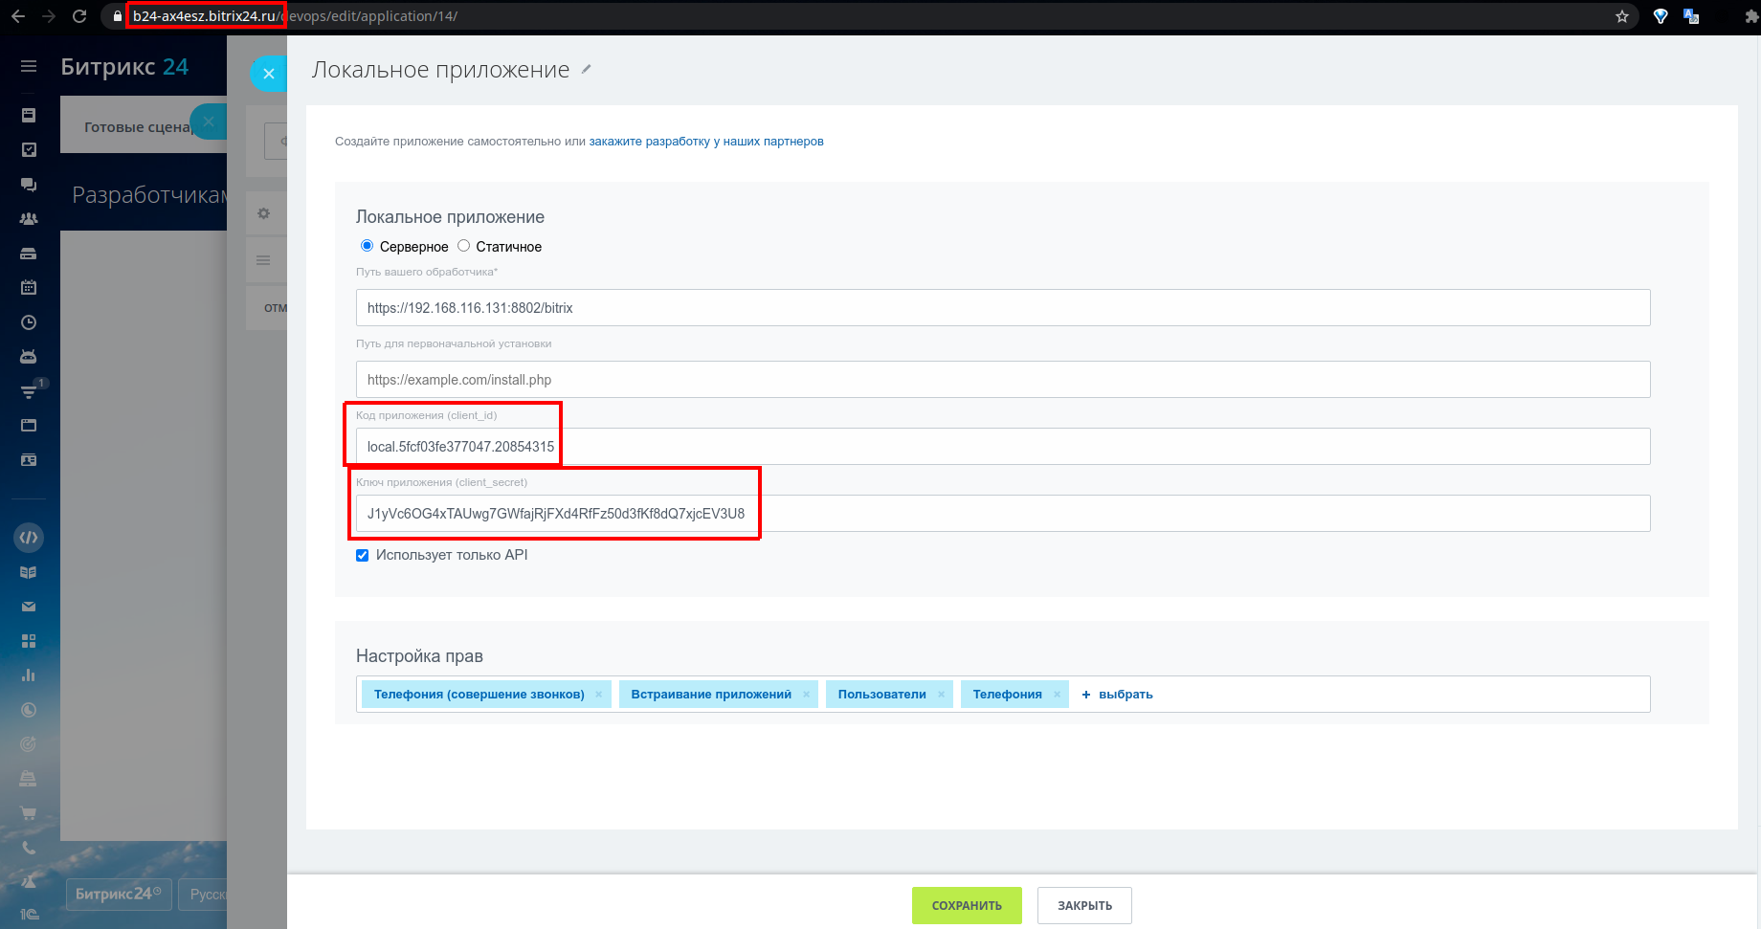The width and height of the screenshot is (1761, 929).
Task: Close the slider panel with X
Action: pos(269,74)
